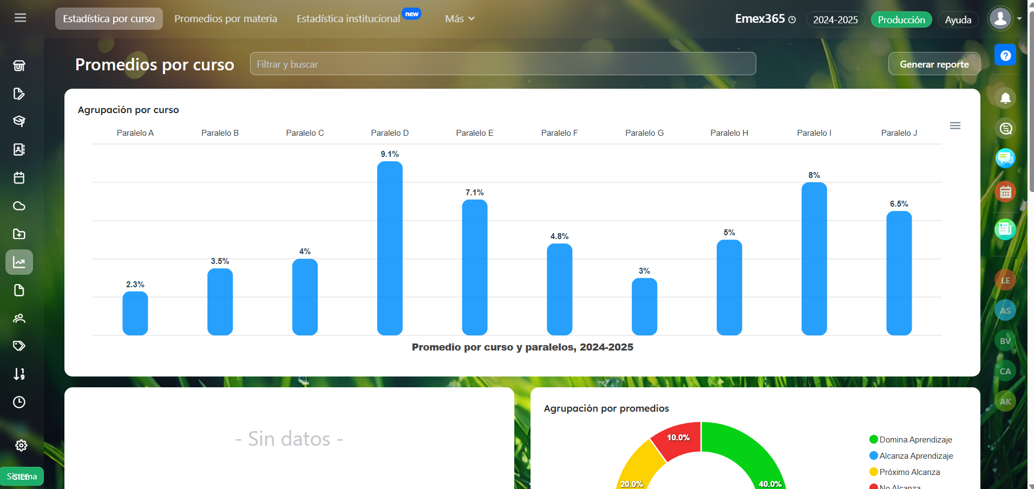Open the user profile avatar
This screenshot has width=1034, height=489.
pos(1000,18)
